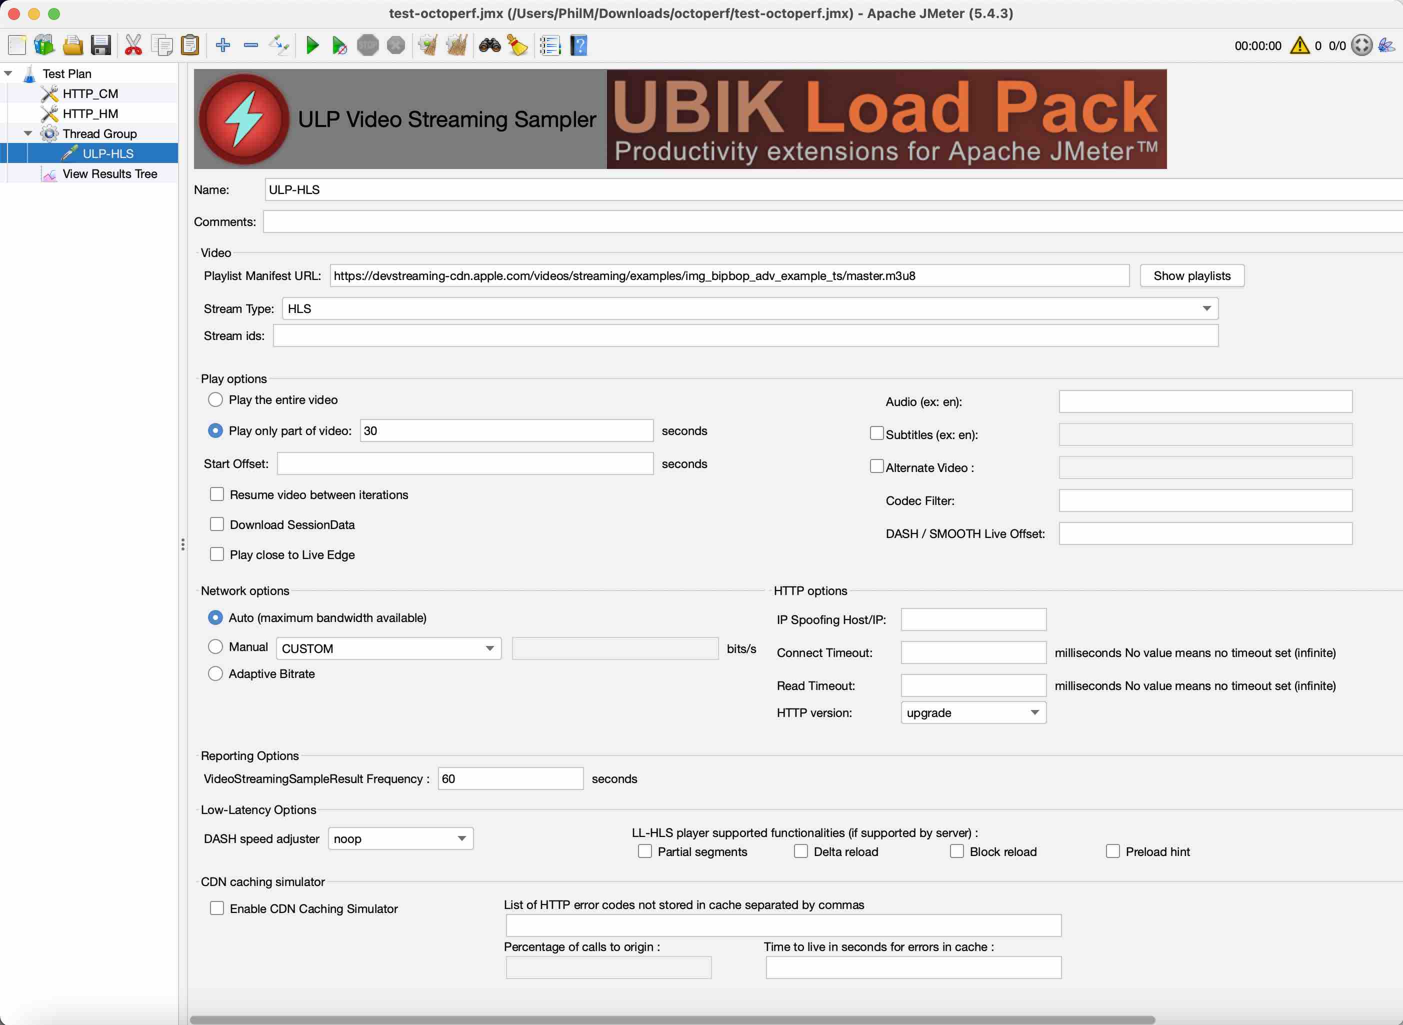The height and width of the screenshot is (1025, 1403).
Task: Check Preload hint box
Action: (1112, 851)
